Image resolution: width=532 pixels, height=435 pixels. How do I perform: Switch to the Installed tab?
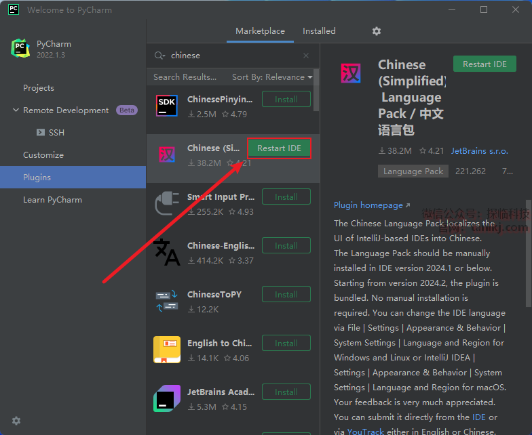tap(319, 31)
